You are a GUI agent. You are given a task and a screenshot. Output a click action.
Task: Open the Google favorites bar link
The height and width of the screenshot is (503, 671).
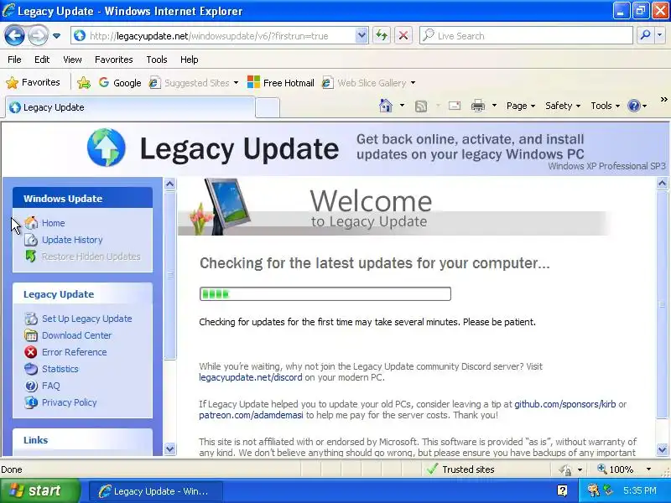pyautogui.click(x=120, y=82)
